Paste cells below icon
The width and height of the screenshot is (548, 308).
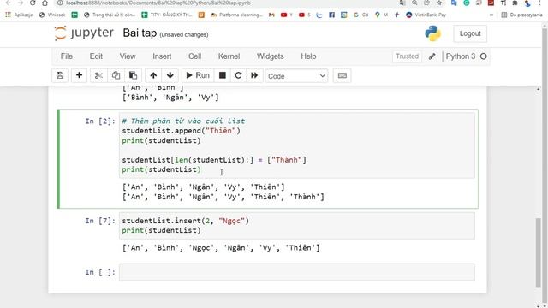pyautogui.click(x=133, y=75)
